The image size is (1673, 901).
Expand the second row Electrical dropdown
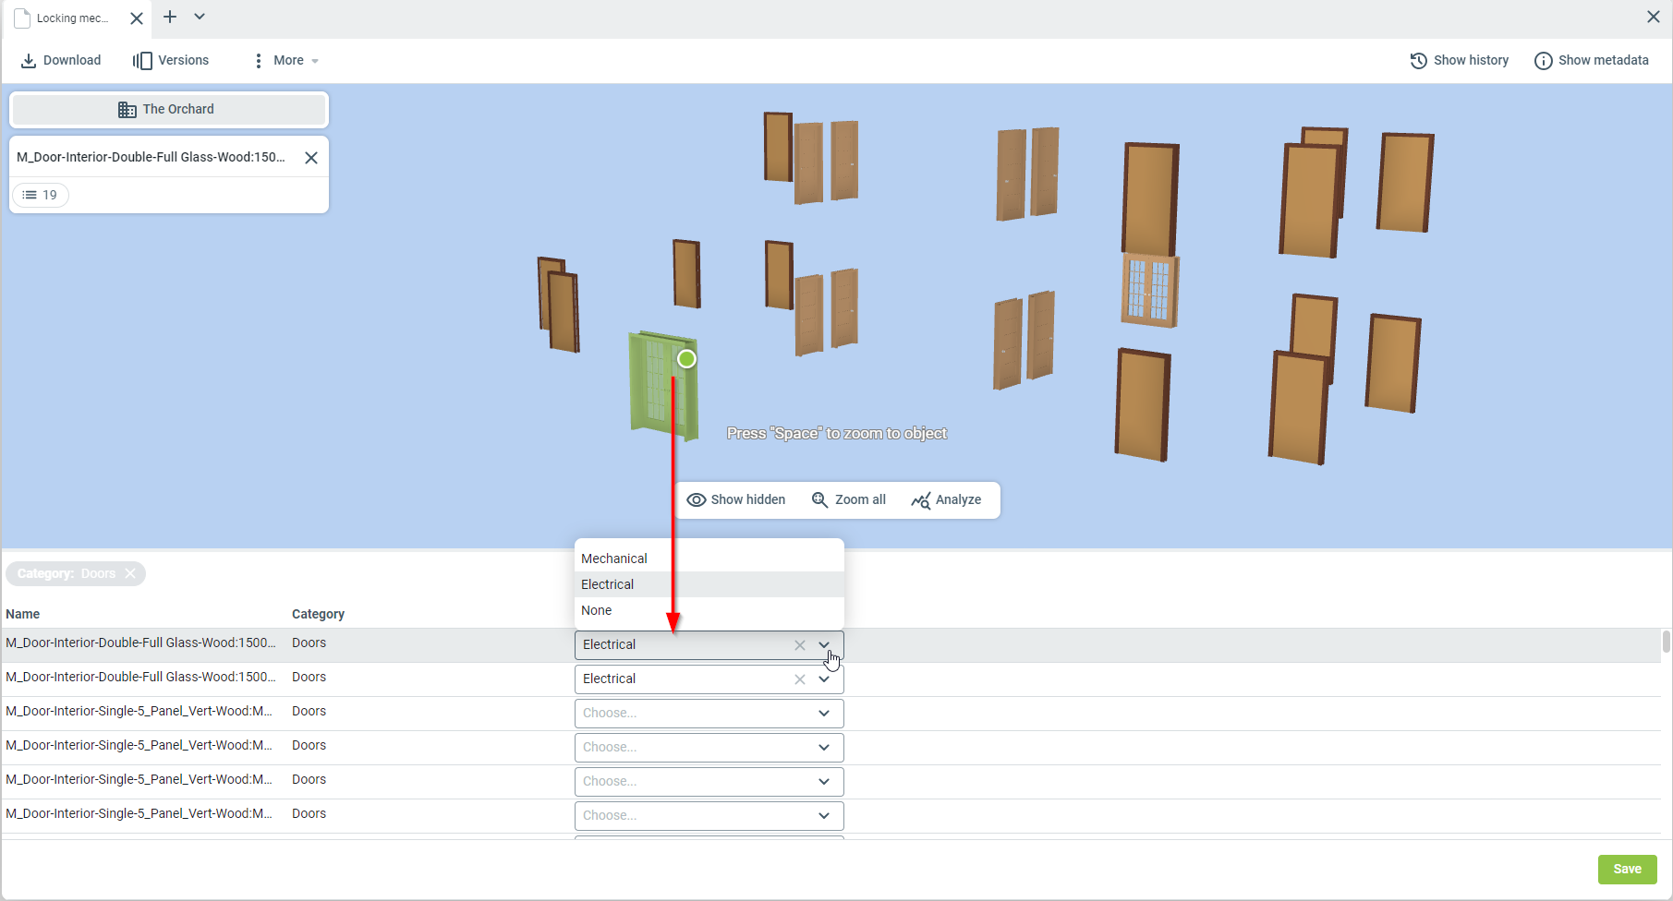click(x=824, y=679)
